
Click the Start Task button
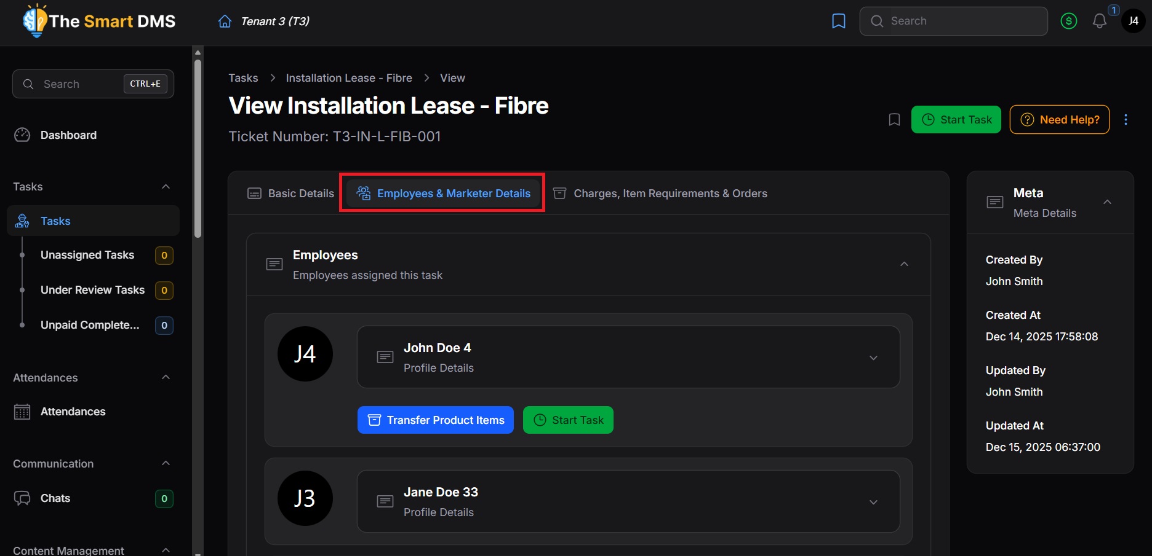coord(956,119)
